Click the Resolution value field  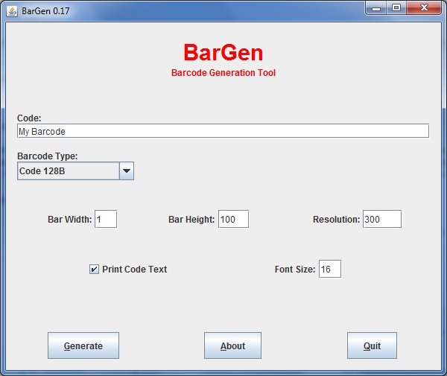click(x=381, y=219)
